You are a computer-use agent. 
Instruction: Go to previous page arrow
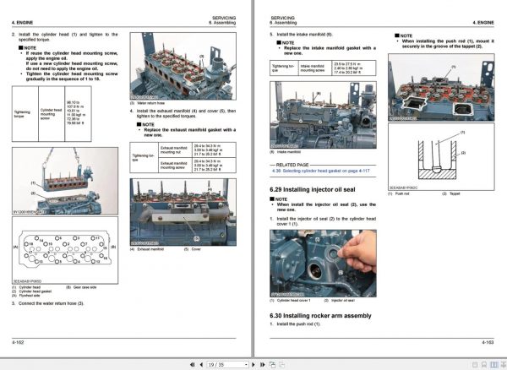[201, 364]
